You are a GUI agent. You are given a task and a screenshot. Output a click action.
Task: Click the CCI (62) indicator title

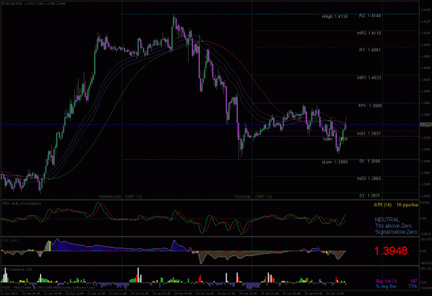10,240
